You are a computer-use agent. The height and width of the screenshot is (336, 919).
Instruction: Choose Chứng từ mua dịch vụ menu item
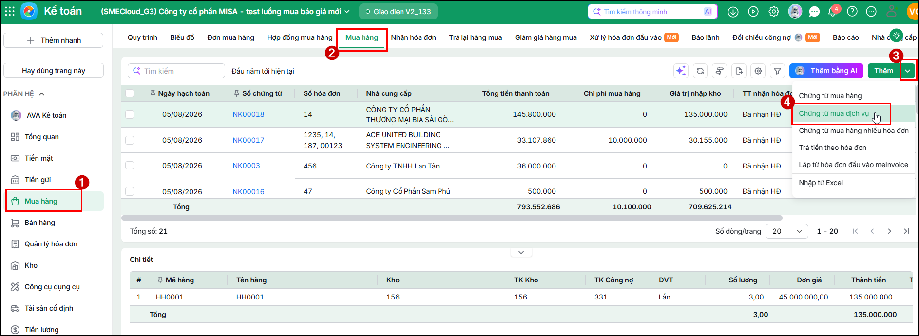pyautogui.click(x=834, y=113)
